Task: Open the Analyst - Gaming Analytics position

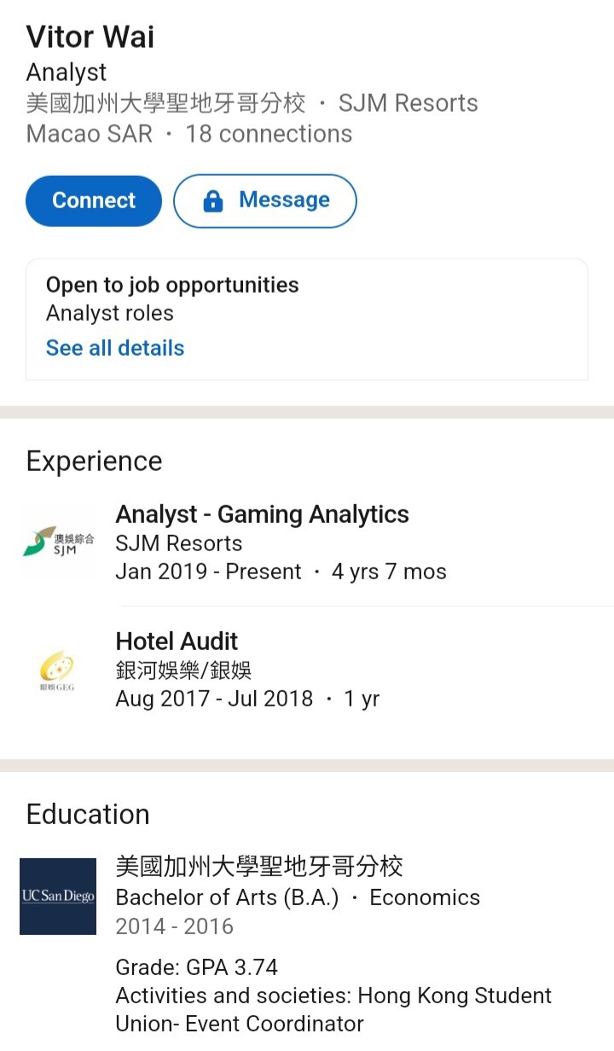Action: 262,514
